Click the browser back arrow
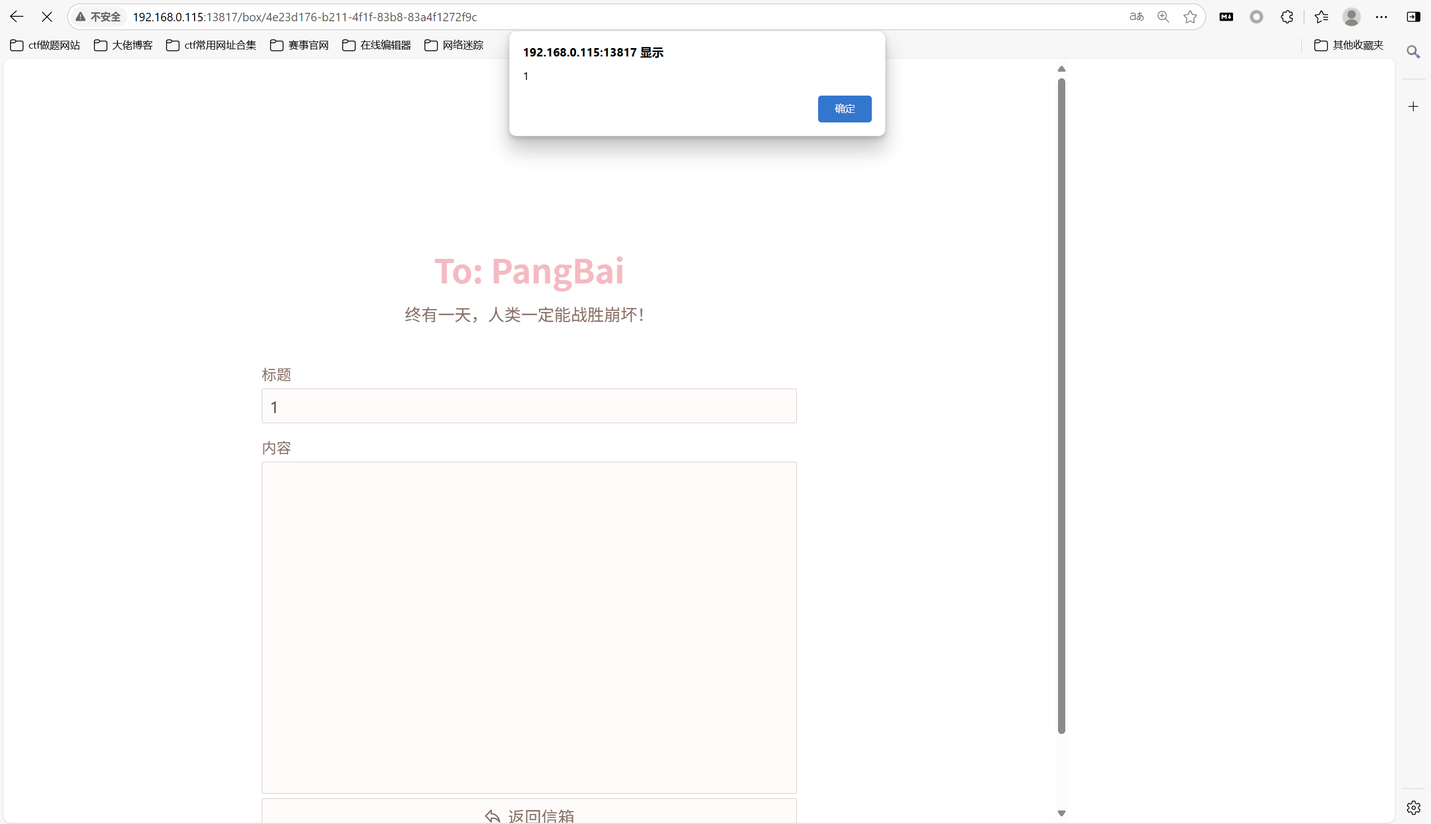1431x824 pixels. point(16,17)
